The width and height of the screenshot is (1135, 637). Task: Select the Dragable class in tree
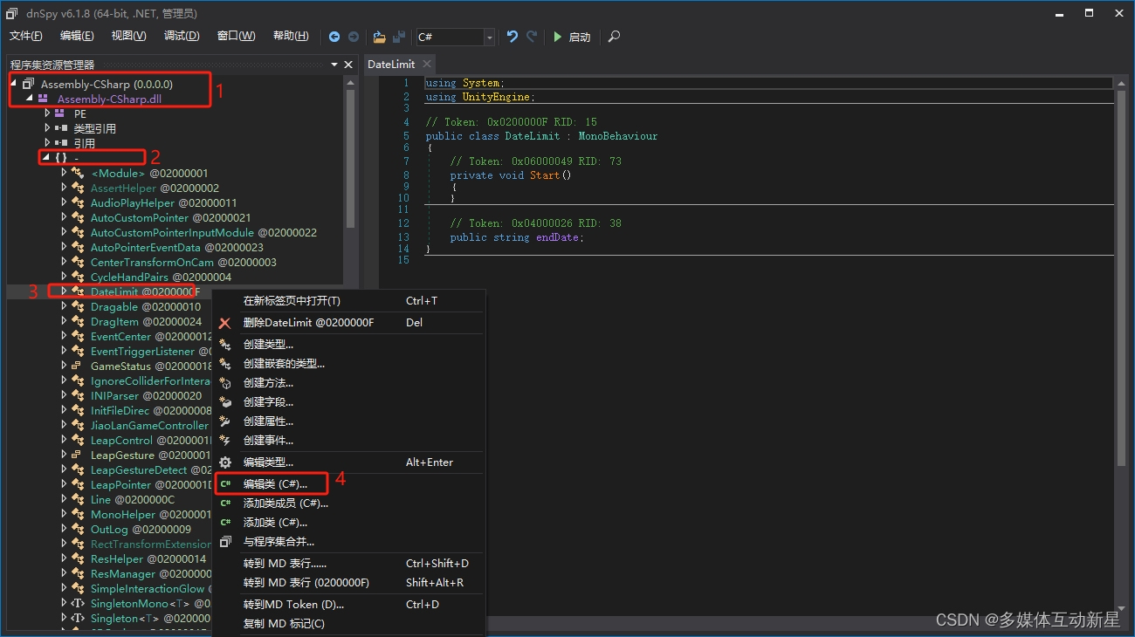(114, 307)
